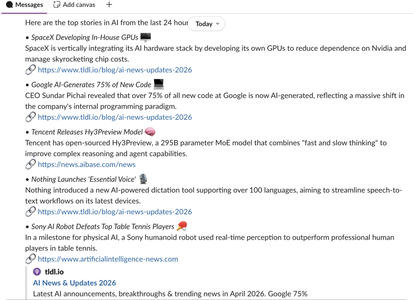This screenshot has width=413, height=300.
Task: Open tldl.io link under SpaceX story
Action: pos(114,70)
